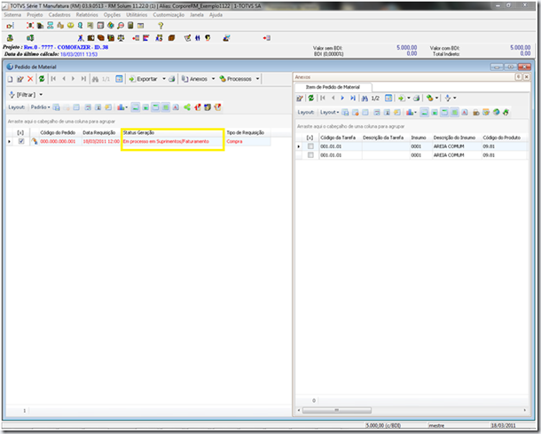This screenshot has height=434, width=541.
Task: Click the briefcase icon in Anexos layout toolbar
Action: click(476, 112)
